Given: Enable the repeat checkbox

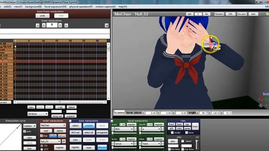Looking at the screenshot, I should tap(183, 141).
